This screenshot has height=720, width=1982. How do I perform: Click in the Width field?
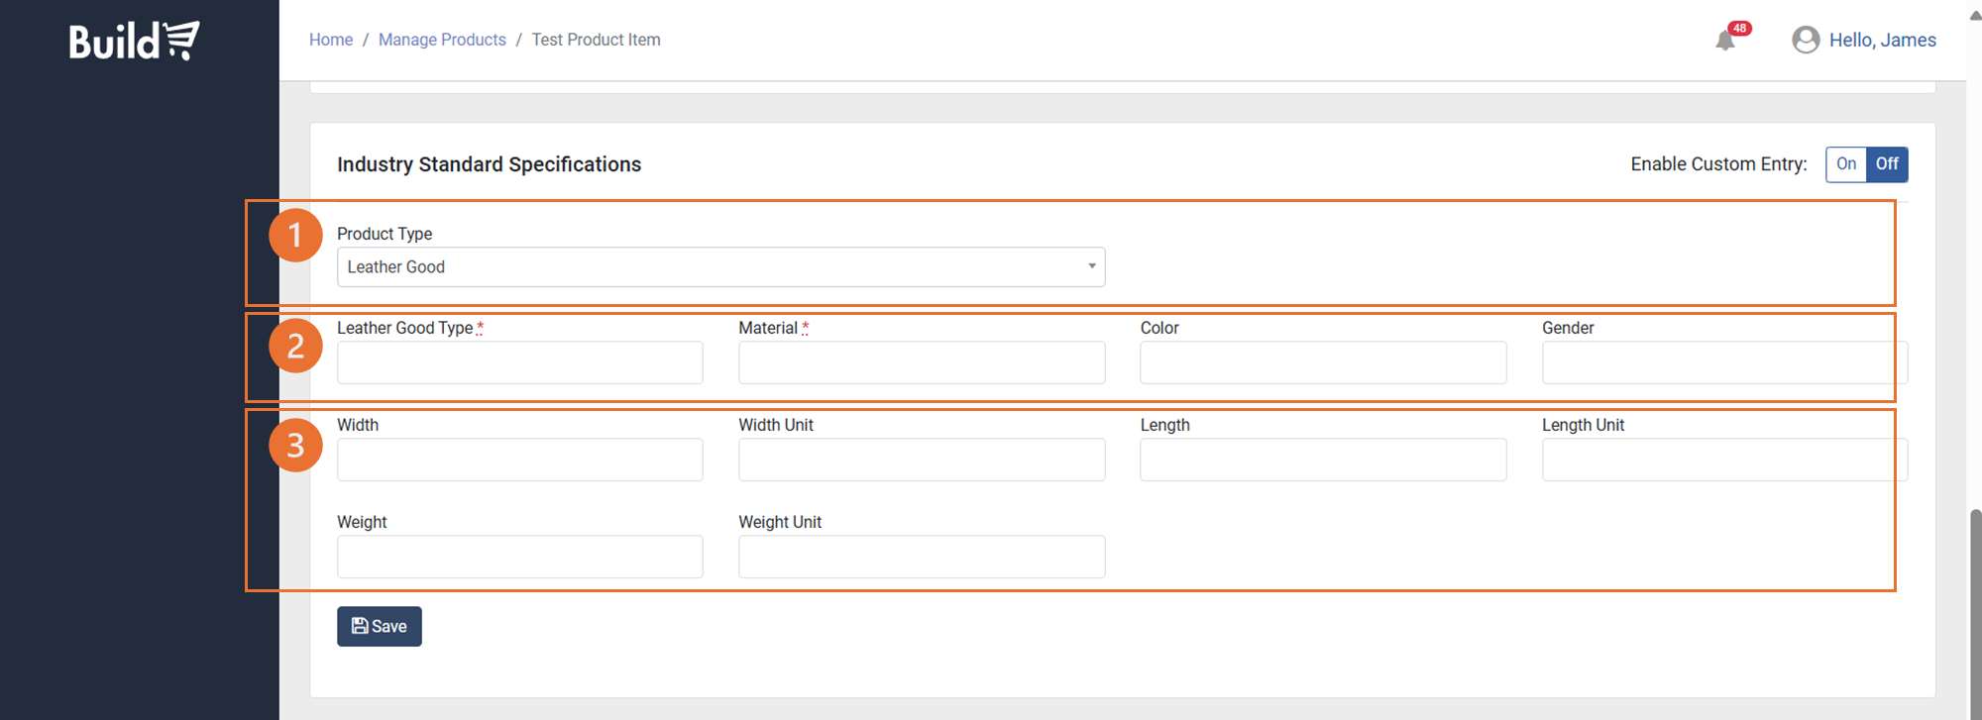click(x=520, y=460)
